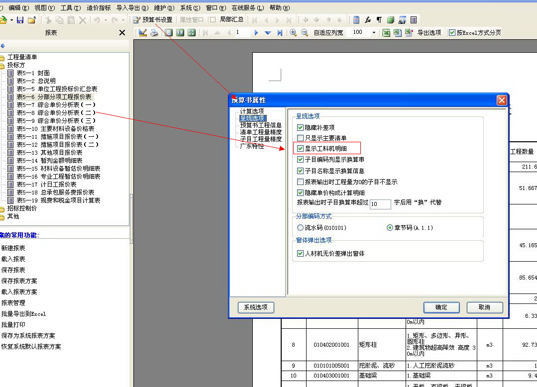Viewport: 537px width, 387px height.
Task: Open the 工具(T) menu
Action: pos(71,7)
